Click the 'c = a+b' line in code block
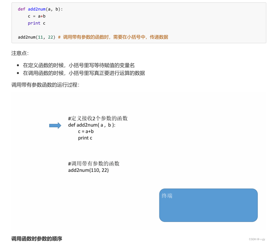Viewport: 269px width, 243px height. click(37, 16)
